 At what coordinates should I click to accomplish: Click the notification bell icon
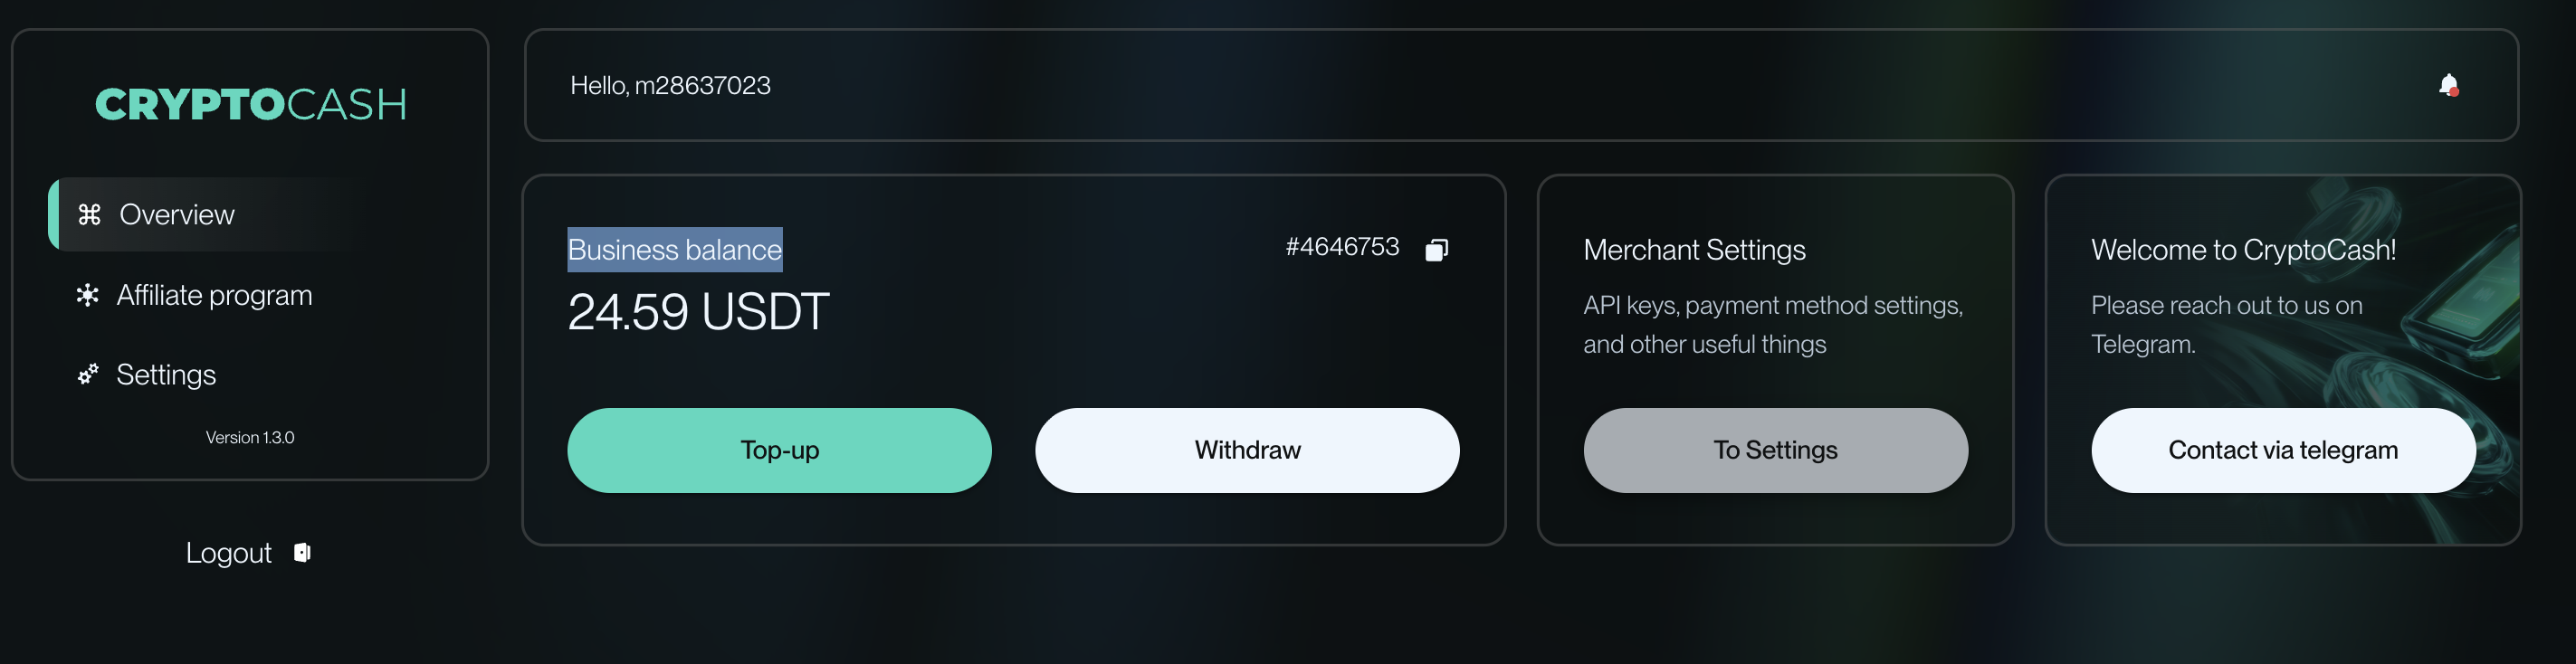(x=2447, y=86)
